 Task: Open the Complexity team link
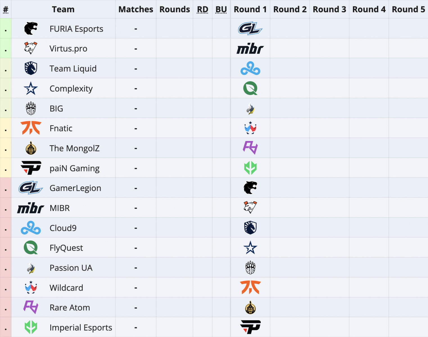(x=71, y=89)
